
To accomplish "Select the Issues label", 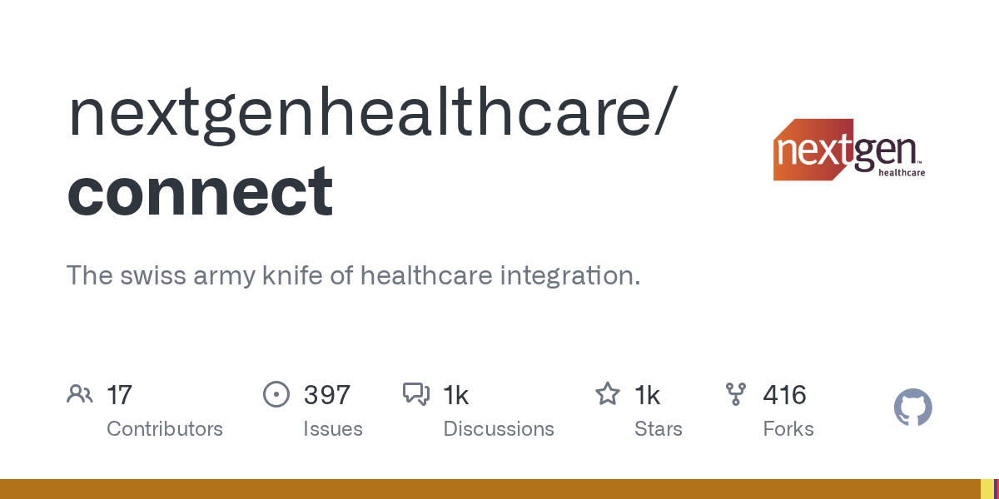I will pos(333,429).
